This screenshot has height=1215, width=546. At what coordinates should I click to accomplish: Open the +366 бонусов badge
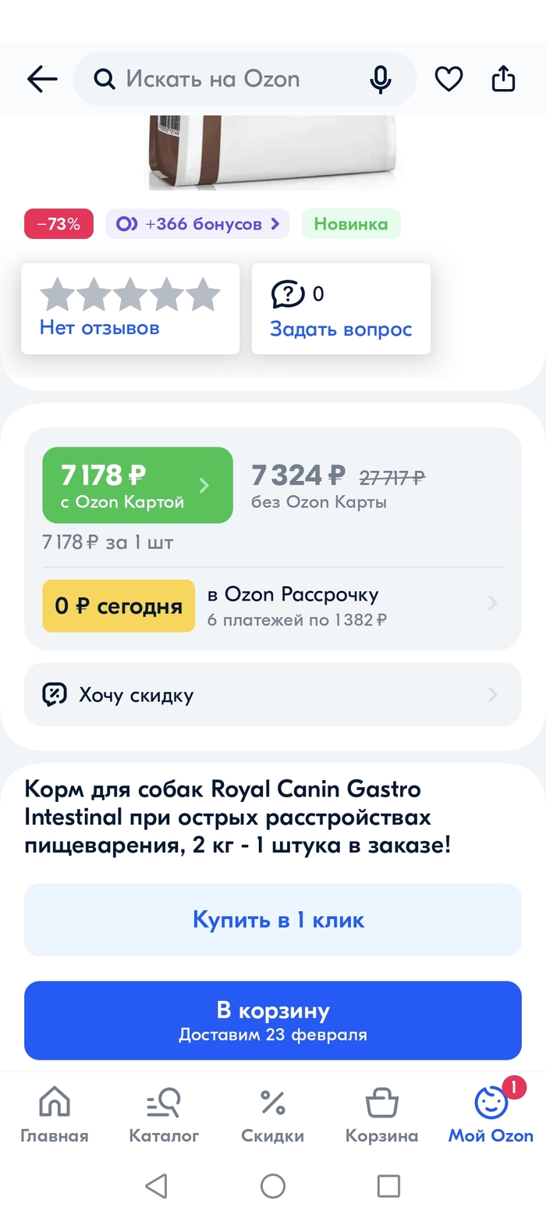pyautogui.click(x=197, y=224)
